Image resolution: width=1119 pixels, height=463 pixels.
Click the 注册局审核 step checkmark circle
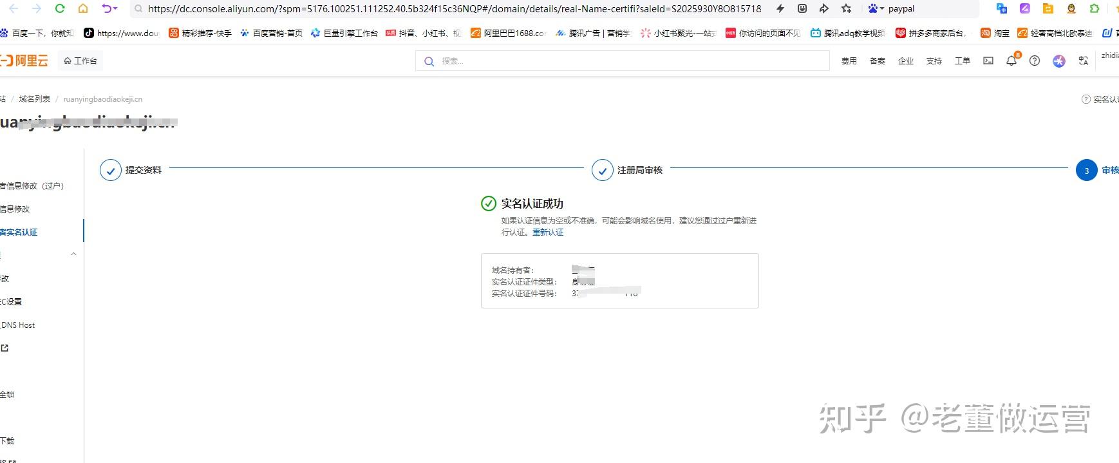(x=602, y=170)
